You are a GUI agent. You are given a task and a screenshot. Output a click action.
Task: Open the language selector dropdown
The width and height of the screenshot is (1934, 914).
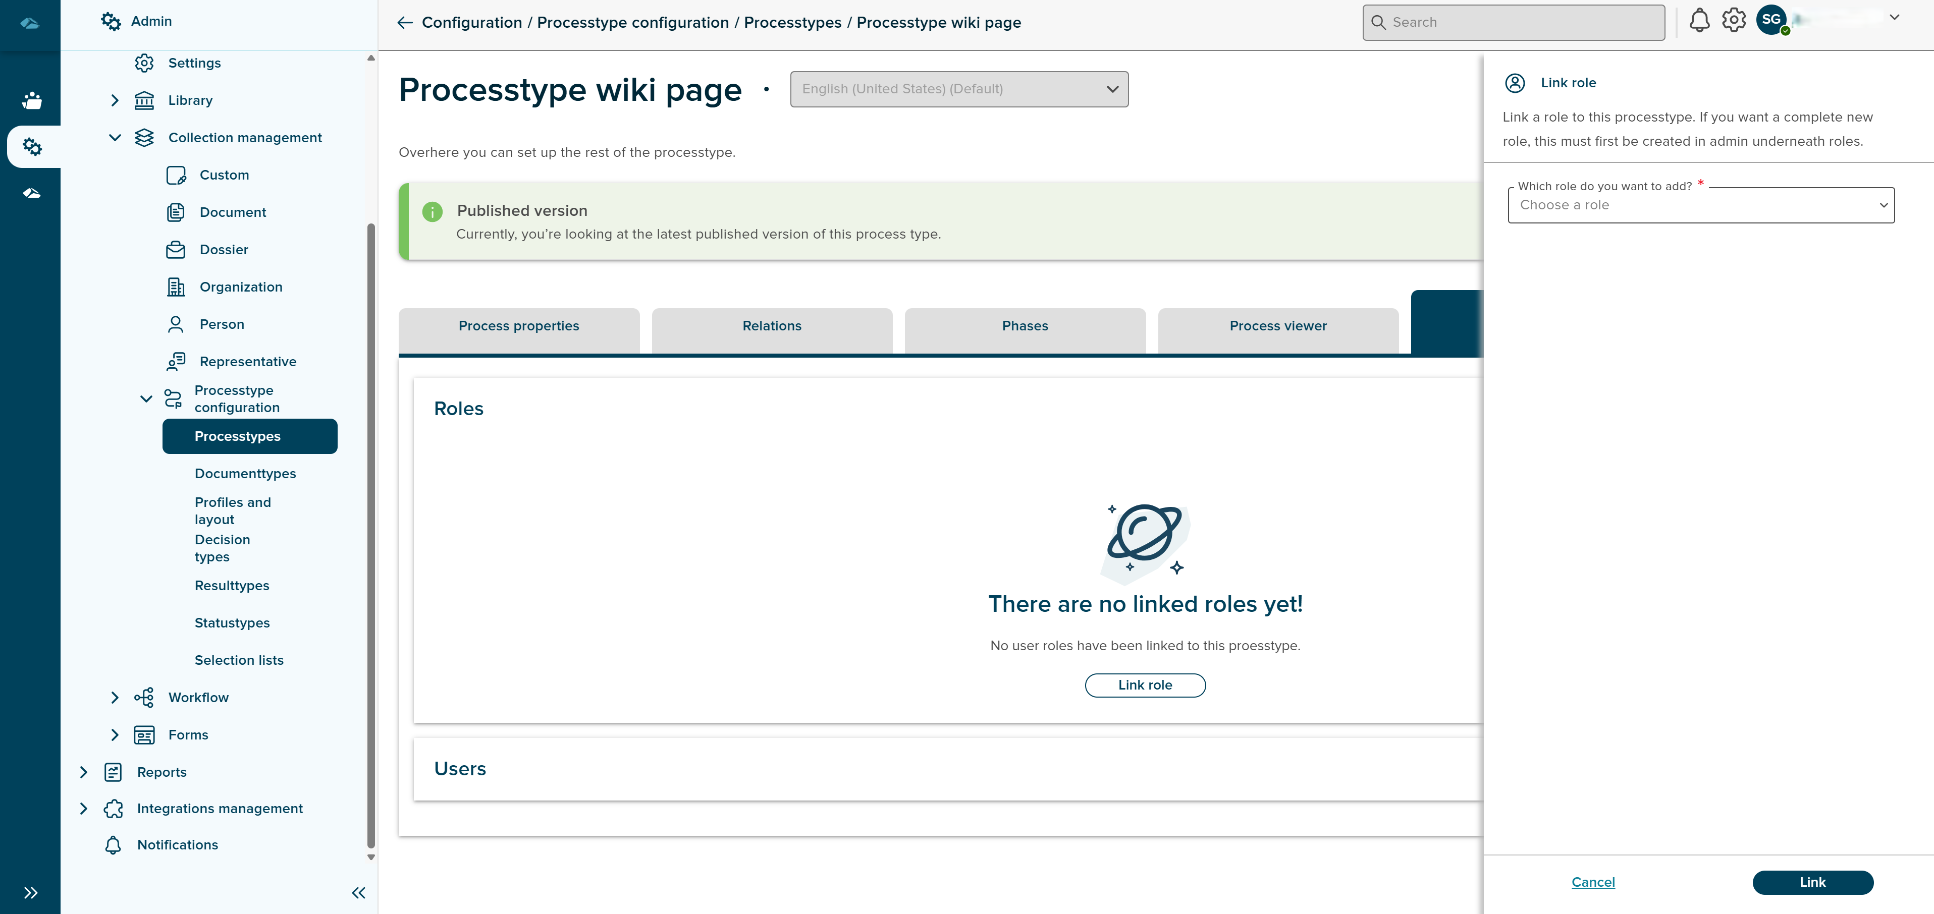[x=959, y=89]
